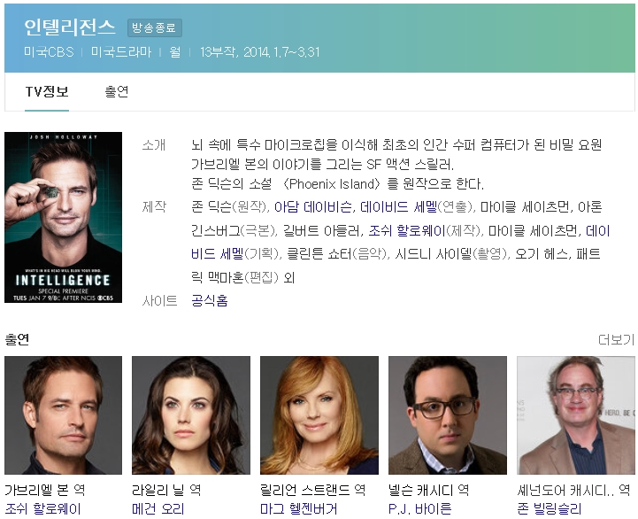
Task: Open the 존 빌링슬리 actor link
Action: pos(550,509)
